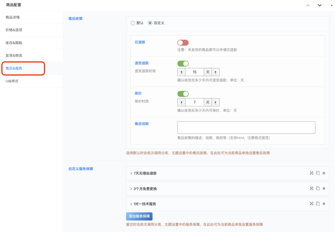The width and height of the screenshot is (335, 232).
Task: Switch to the 价格&选项 tab
Action: [x=14, y=30]
